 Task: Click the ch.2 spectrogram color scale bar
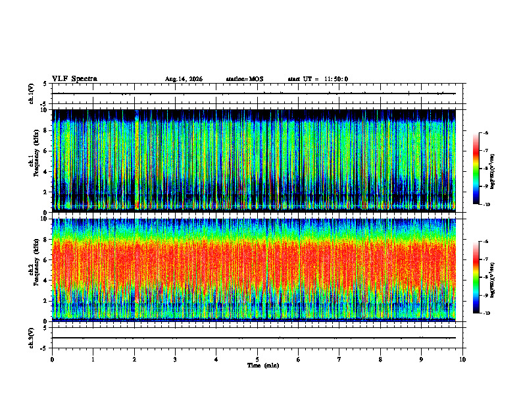476,277
